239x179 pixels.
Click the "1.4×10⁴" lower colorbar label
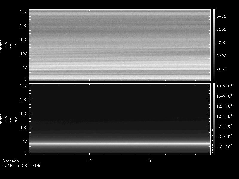click(224, 96)
